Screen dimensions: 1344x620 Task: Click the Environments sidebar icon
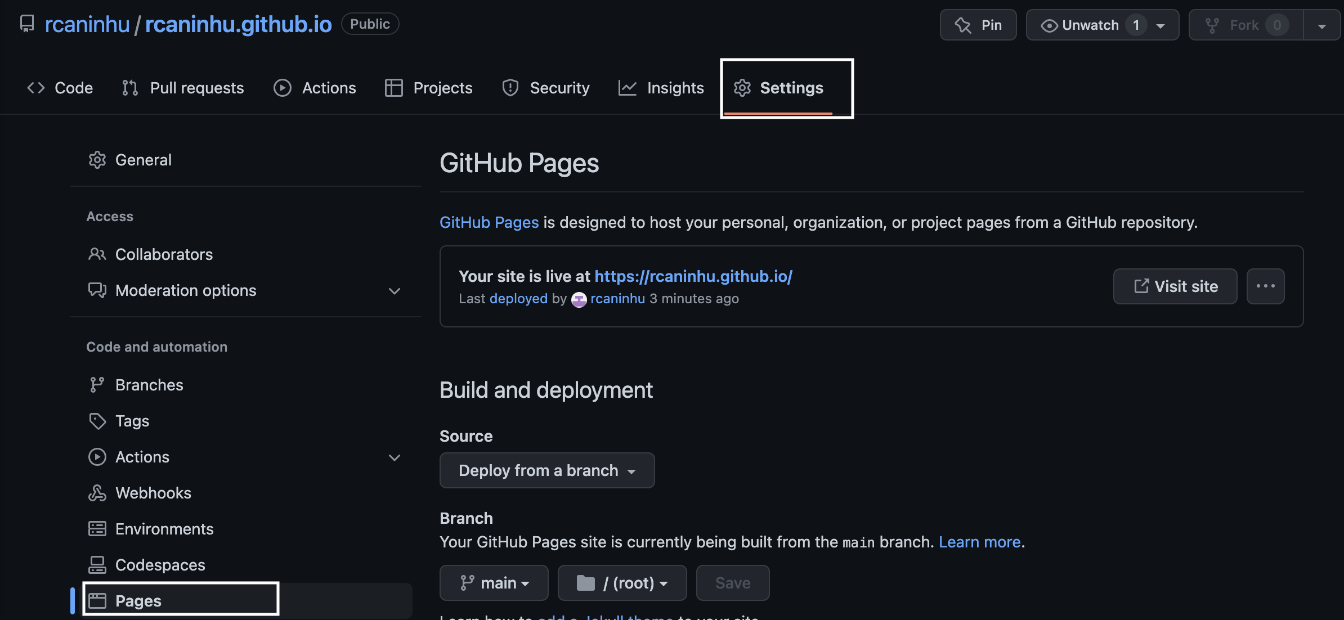pyautogui.click(x=97, y=529)
